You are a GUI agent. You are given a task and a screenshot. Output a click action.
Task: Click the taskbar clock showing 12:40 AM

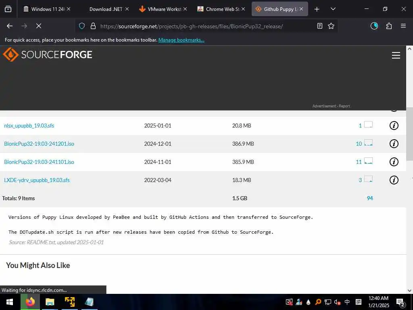point(378,302)
